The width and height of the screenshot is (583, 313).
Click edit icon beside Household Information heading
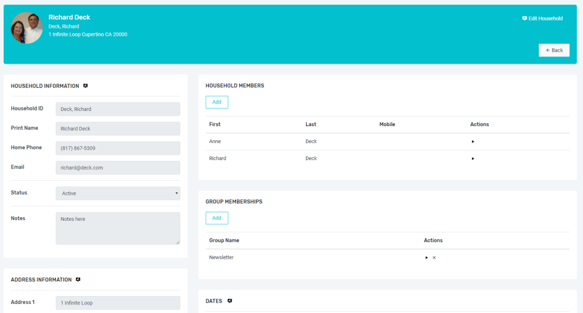click(86, 86)
